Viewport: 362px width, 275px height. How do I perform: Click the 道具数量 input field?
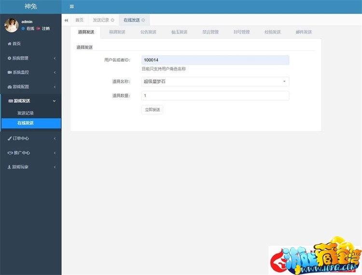click(215, 96)
